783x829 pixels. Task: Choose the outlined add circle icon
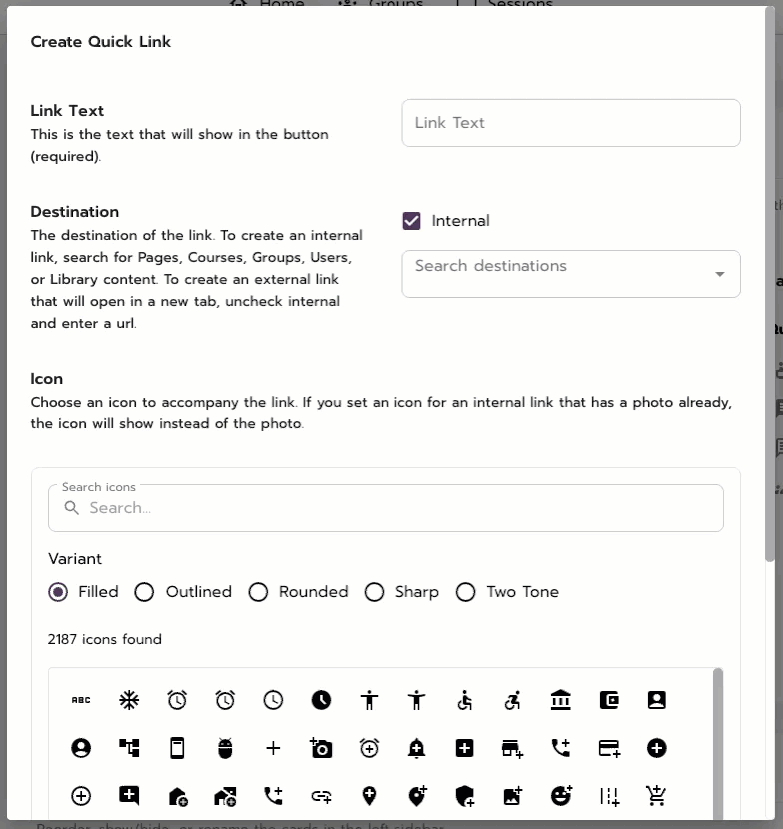pos(81,796)
